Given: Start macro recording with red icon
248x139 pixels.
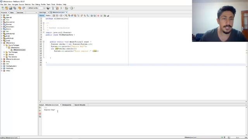Looking at the screenshot, I should pos(98,15).
